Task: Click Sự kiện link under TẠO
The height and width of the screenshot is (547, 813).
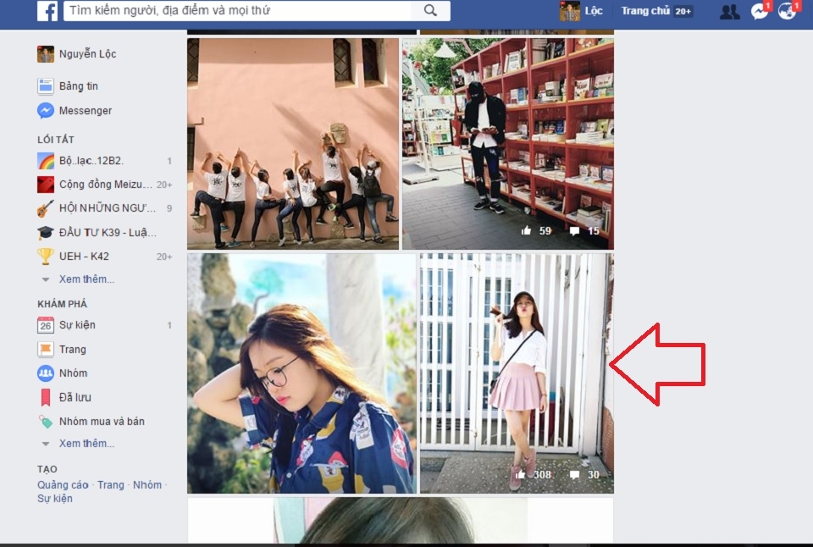Action: (55, 499)
